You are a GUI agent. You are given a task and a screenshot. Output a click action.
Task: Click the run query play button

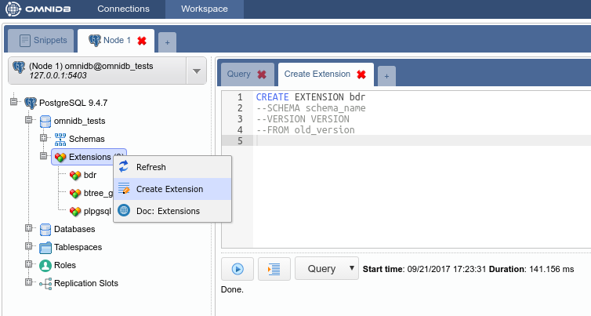[x=237, y=269]
